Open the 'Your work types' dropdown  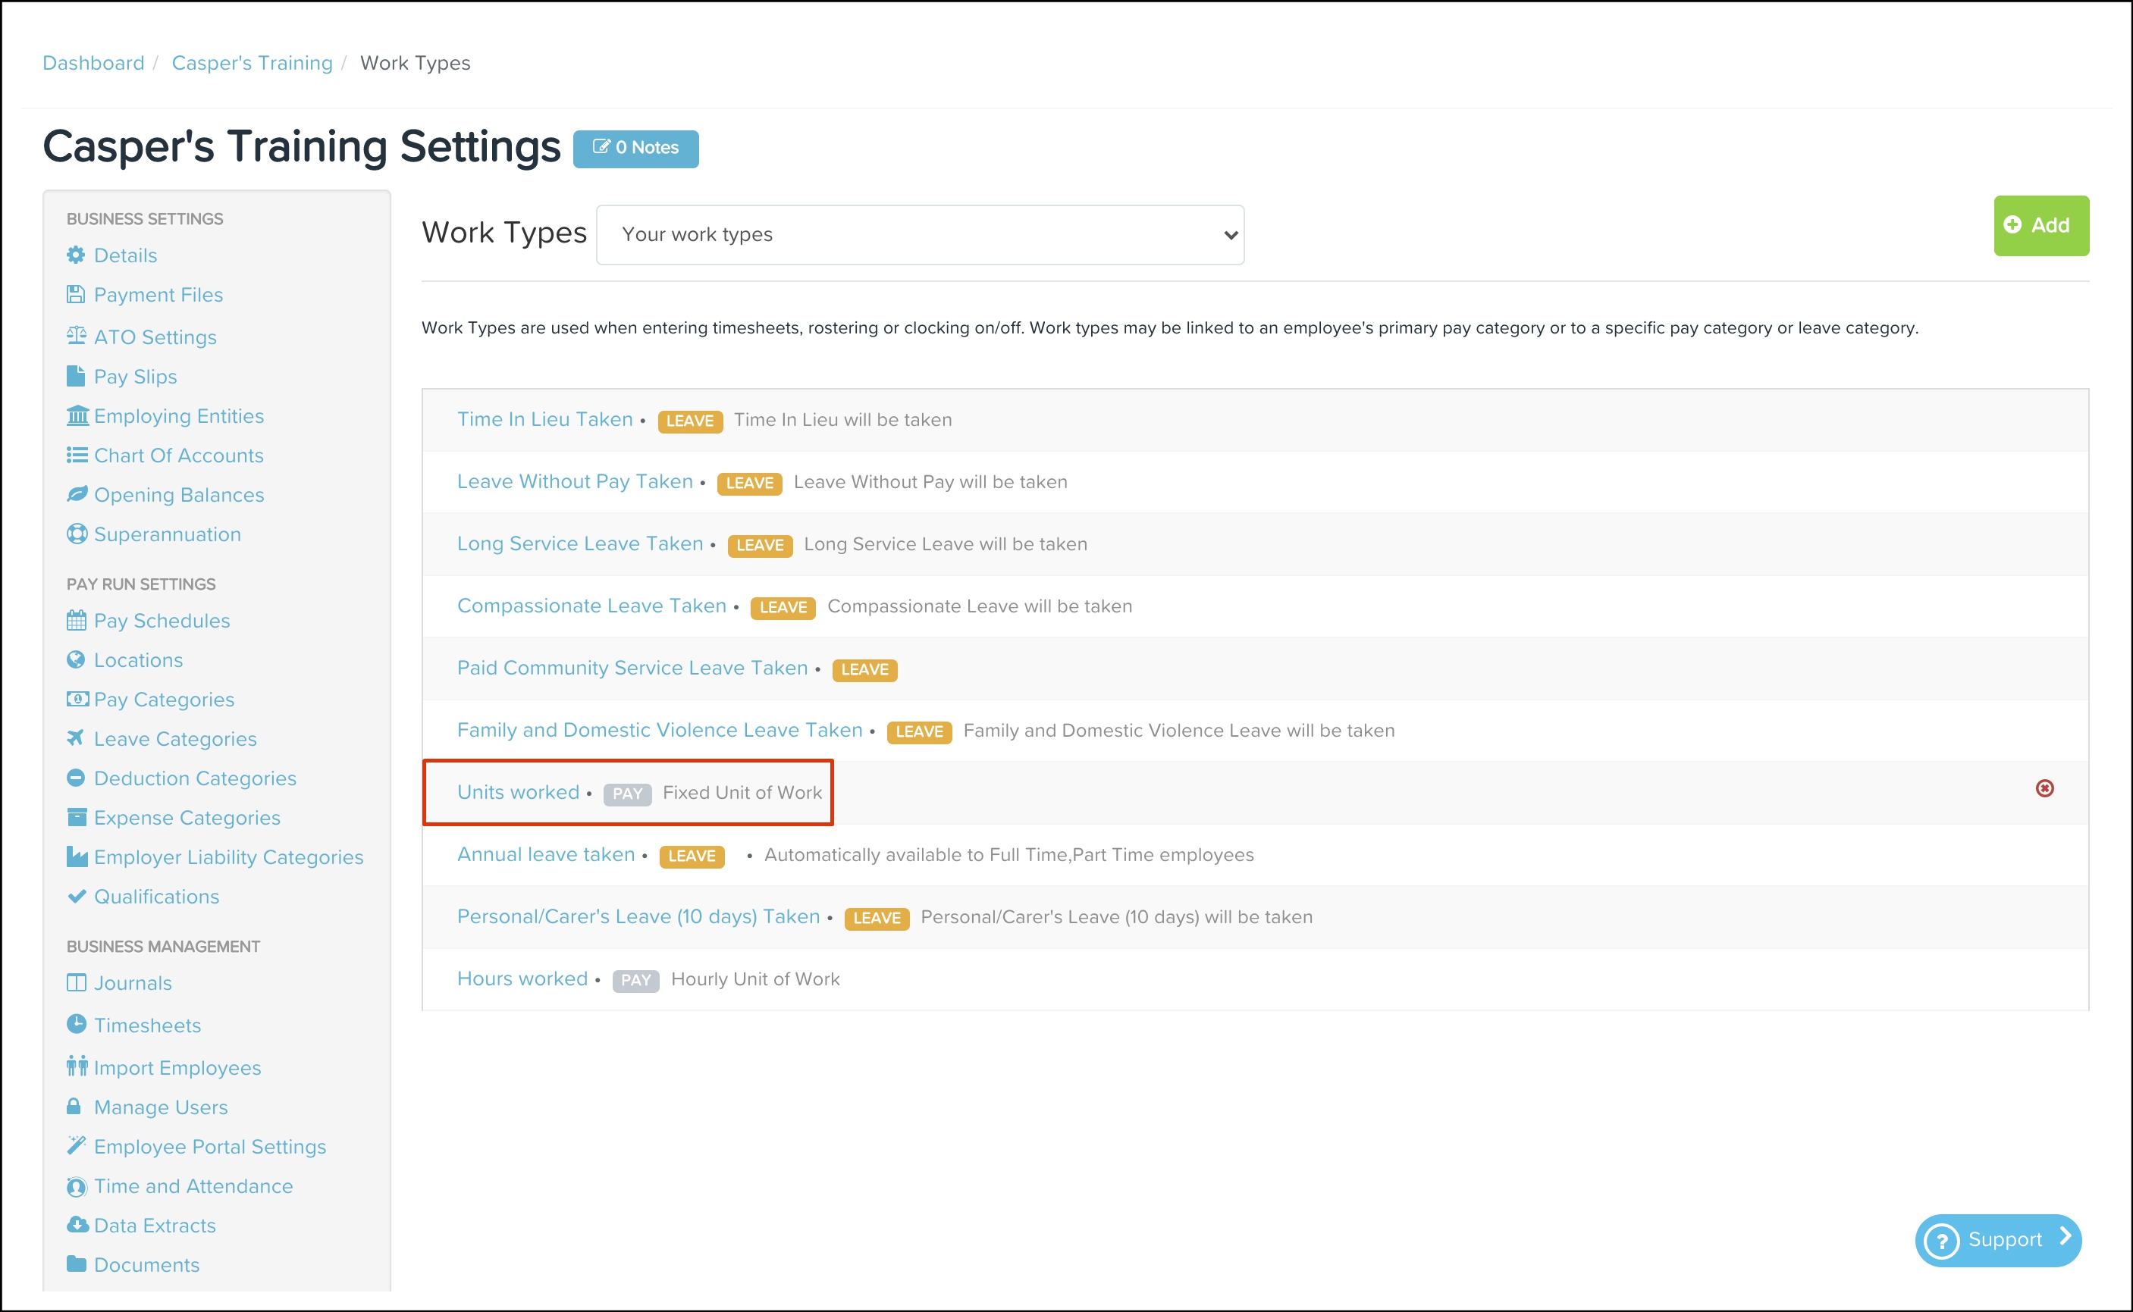(x=921, y=234)
